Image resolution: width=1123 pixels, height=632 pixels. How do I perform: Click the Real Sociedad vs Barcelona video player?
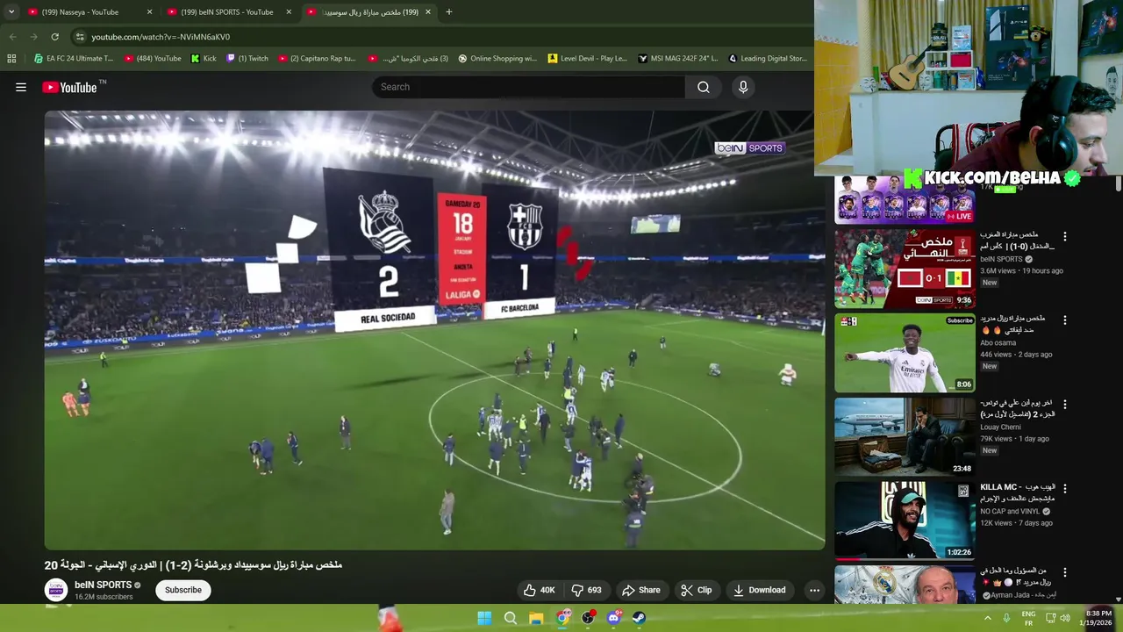click(x=434, y=330)
